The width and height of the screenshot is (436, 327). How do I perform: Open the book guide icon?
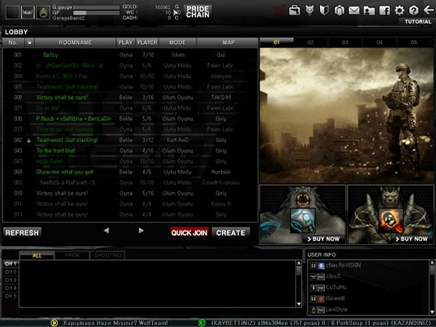pos(324,10)
